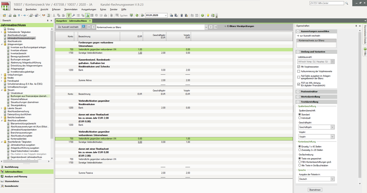Screen dimensions: 367x193
Task: Switch to Analyse und Planung section
Action: tap(27, 177)
